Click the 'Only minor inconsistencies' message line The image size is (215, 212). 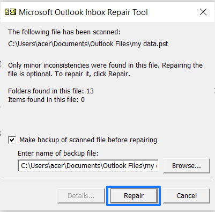point(105,65)
